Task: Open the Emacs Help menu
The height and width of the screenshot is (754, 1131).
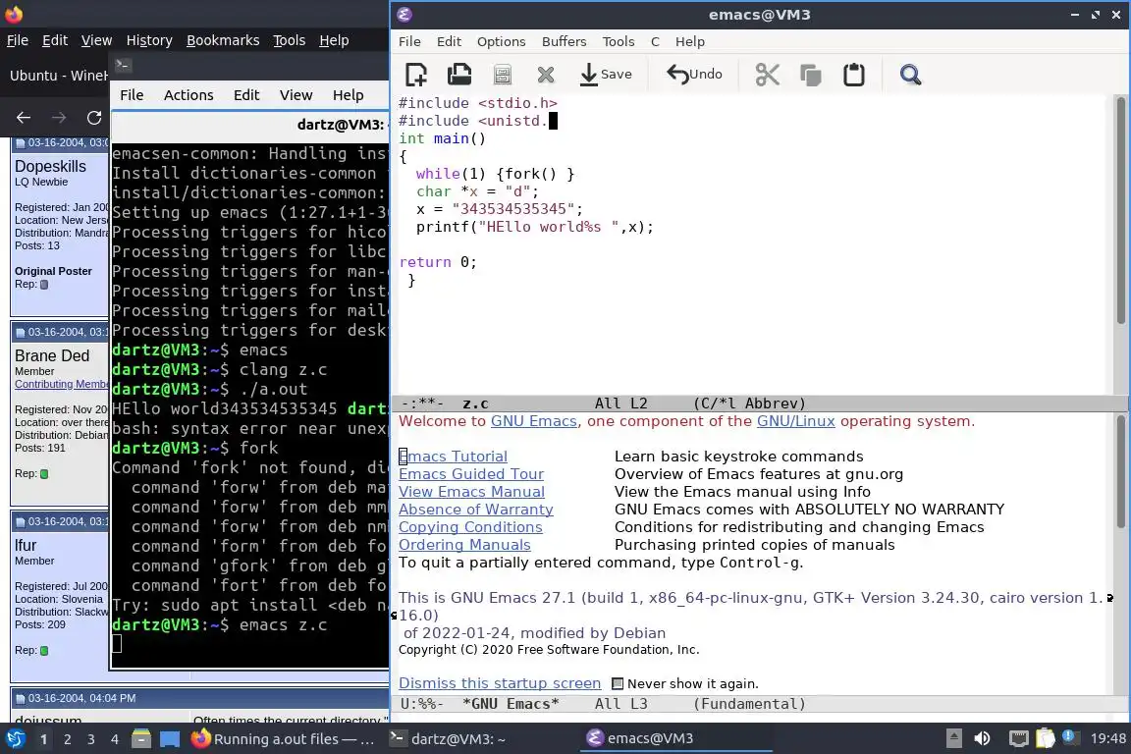Action: [689, 42]
